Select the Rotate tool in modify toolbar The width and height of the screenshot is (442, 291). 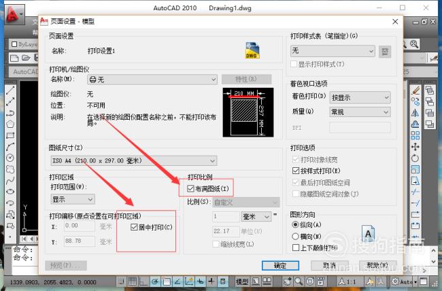point(415,158)
